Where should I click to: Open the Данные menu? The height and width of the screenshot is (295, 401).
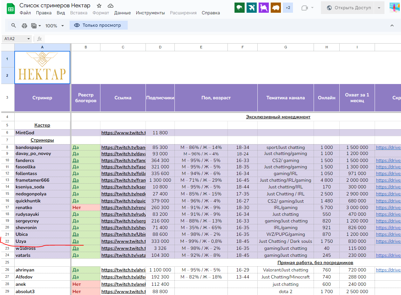click(x=122, y=13)
